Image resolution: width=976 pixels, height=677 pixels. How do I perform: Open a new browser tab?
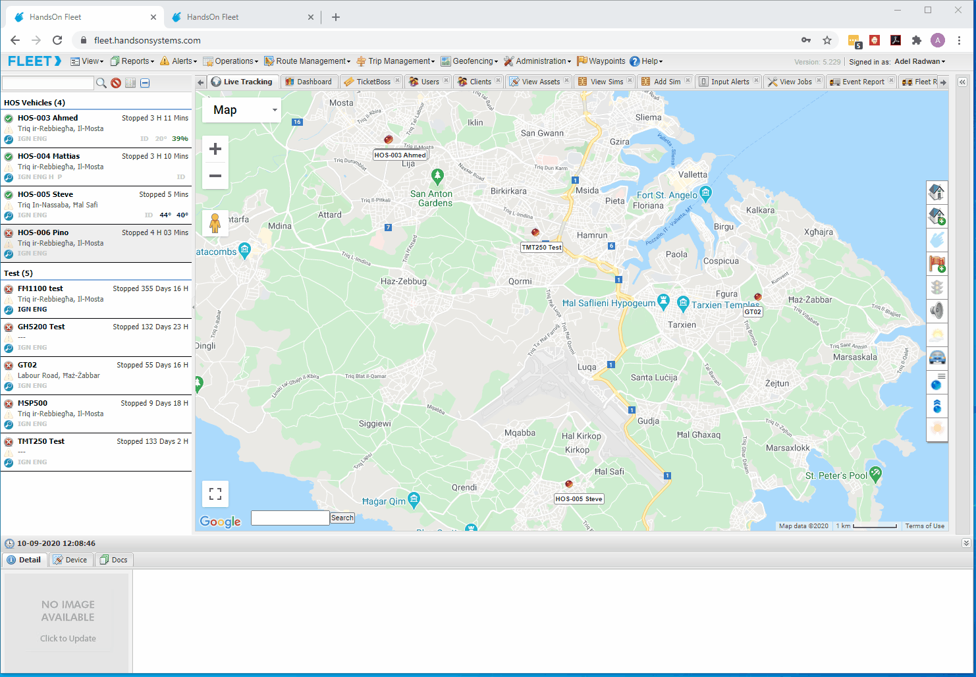pos(336,17)
